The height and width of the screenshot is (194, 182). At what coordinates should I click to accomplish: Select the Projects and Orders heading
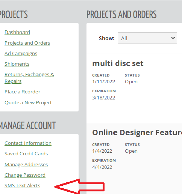121,14
